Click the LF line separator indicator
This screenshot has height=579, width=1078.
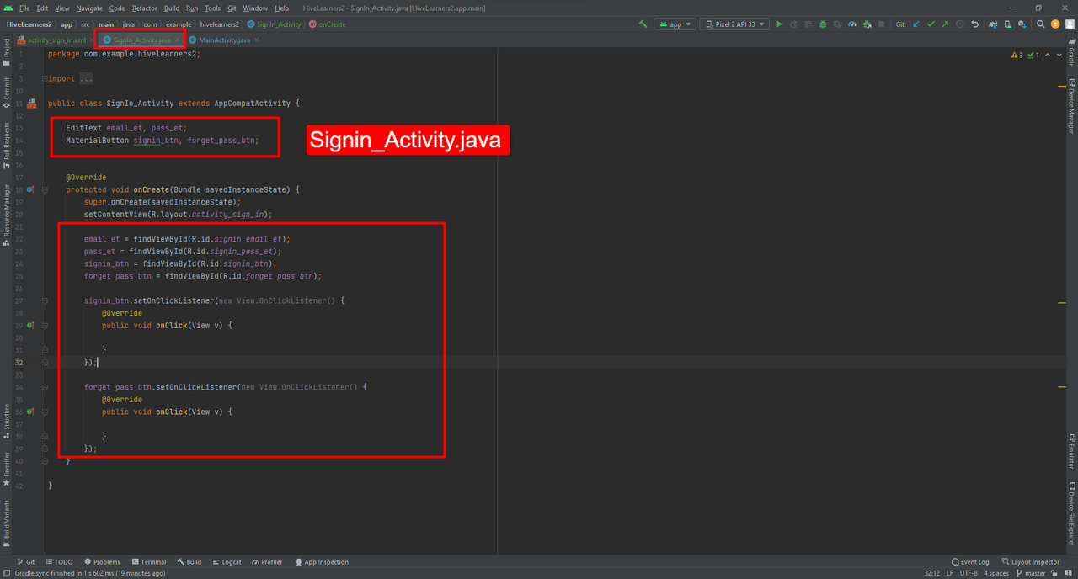click(x=950, y=573)
